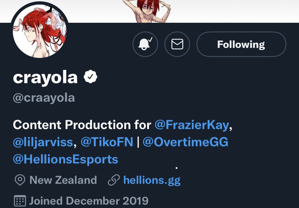Click the chain link icon beside hellions.gg
Viewport: 299px width, 208px height.
pyautogui.click(x=113, y=180)
